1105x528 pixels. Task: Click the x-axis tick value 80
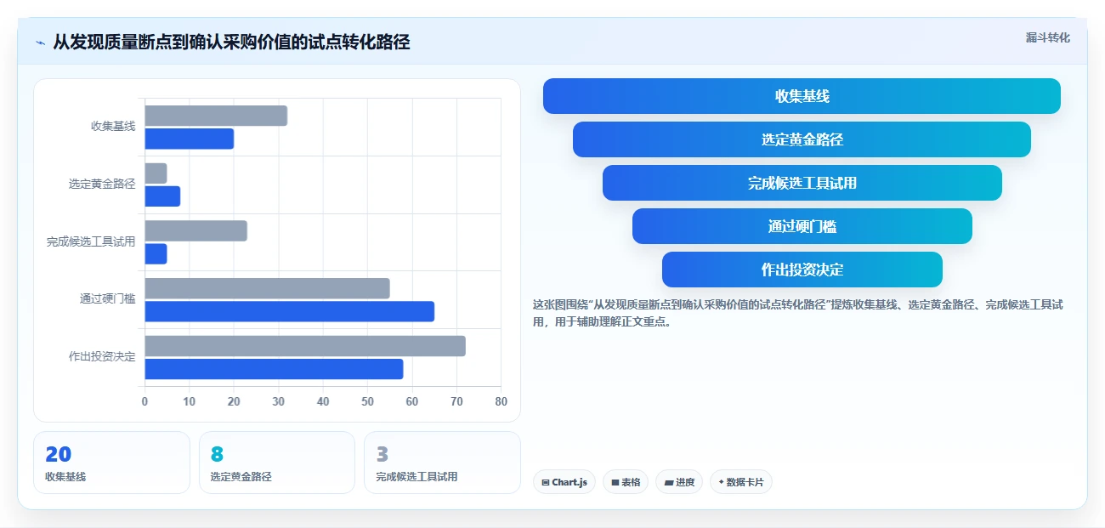pos(501,401)
